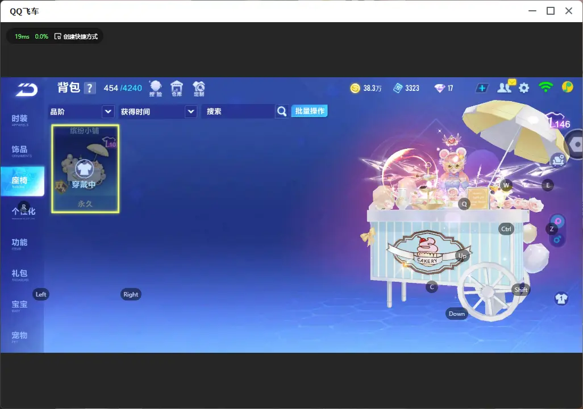Select the 缤纷小铺 seat item card
Viewport: 583px width, 409px height.
point(85,169)
